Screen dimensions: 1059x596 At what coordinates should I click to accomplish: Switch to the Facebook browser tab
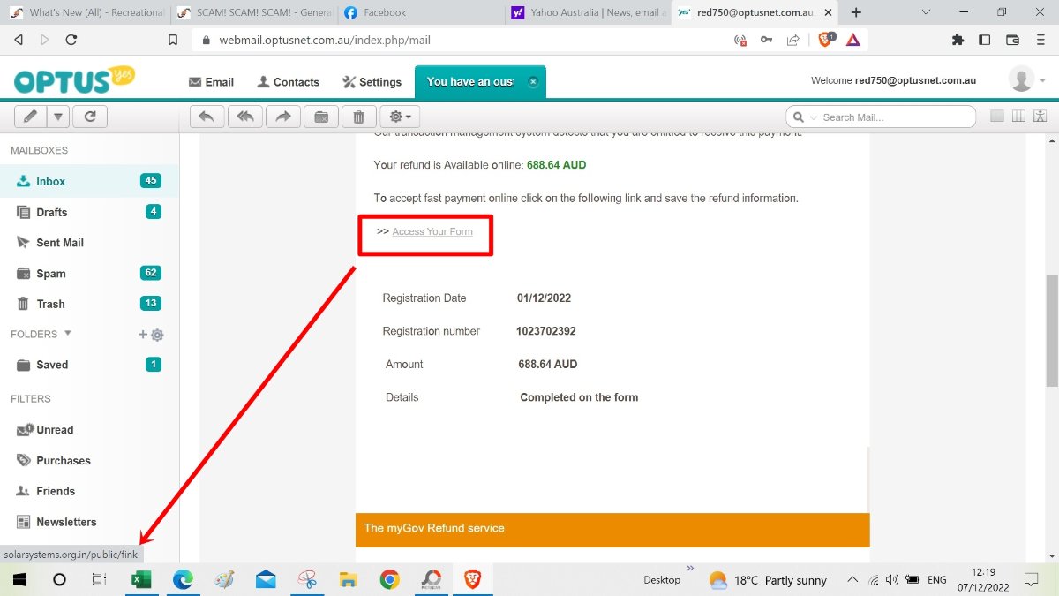pos(418,12)
